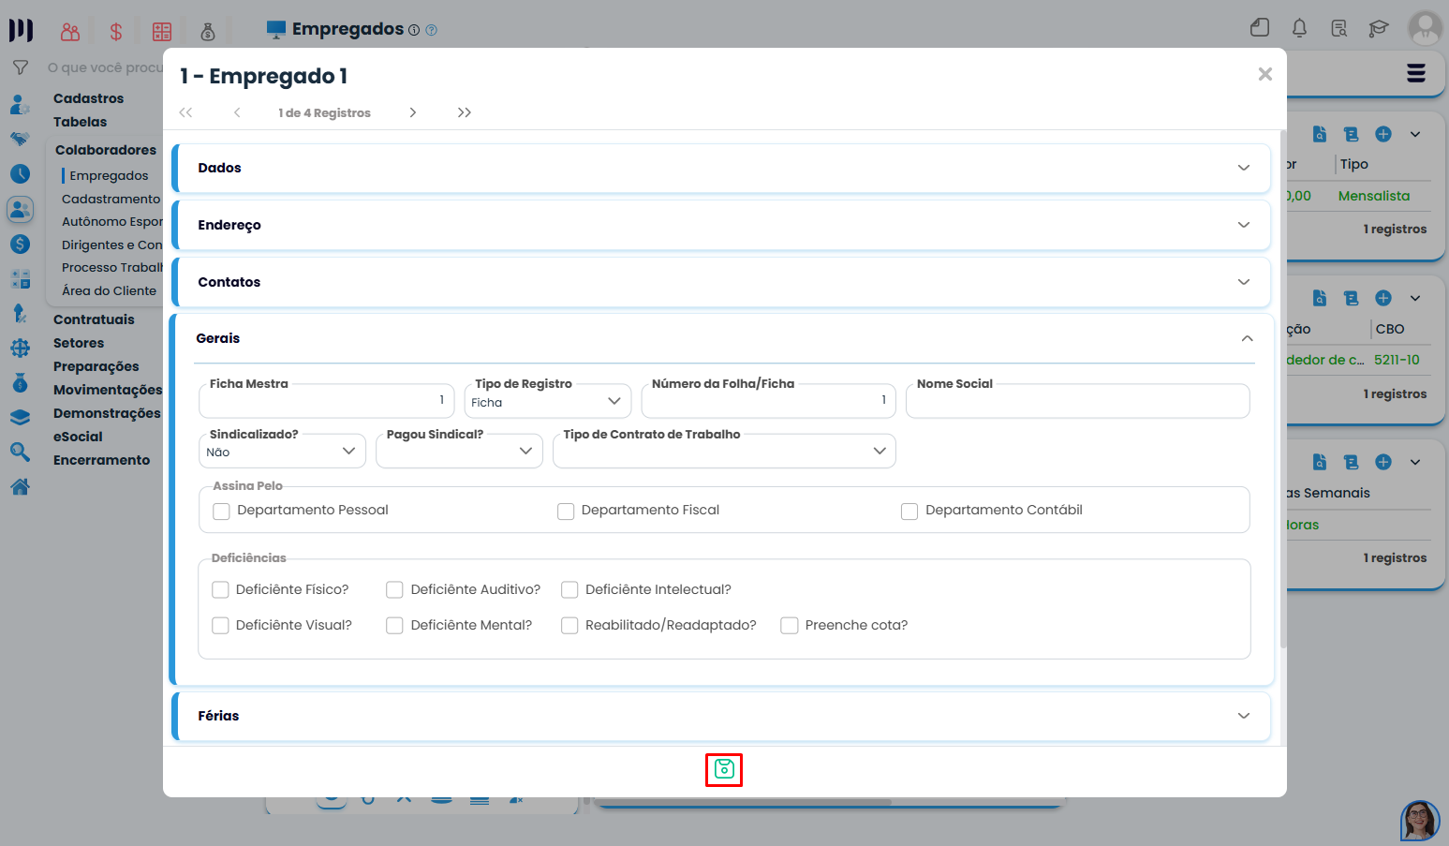Tick Deficiênte Intelectual checkbox
1449x846 pixels.
pyautogui.click(x=569, y=589)
